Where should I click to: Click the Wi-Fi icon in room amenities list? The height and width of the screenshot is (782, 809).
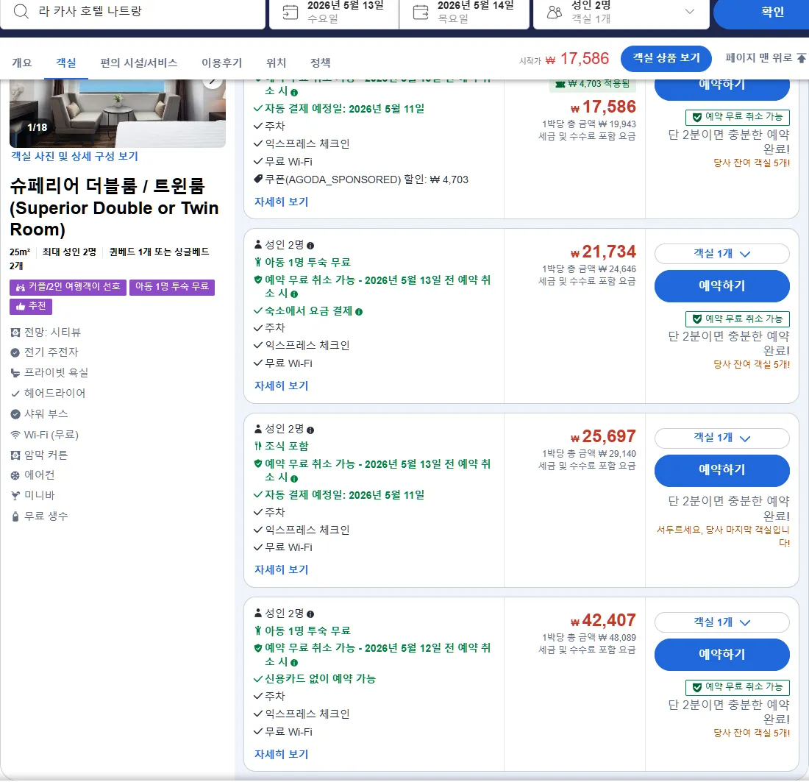point(15,435)
